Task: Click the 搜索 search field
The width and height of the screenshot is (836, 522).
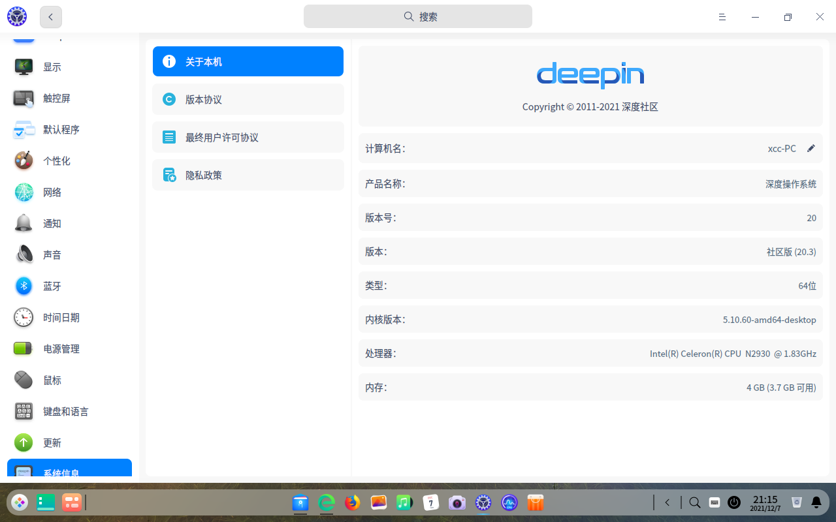Action: click(x=418, y=16)
